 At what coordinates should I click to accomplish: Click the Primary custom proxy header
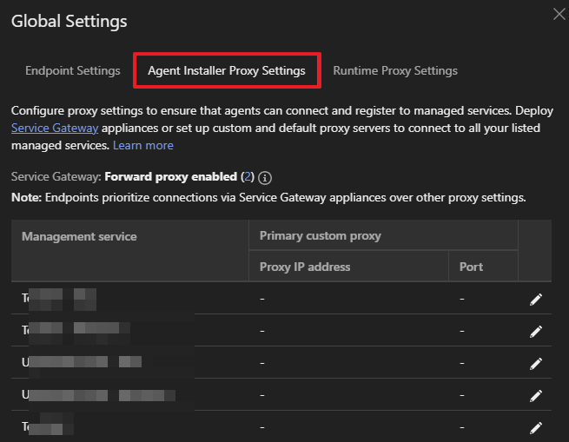coord(320,235)
